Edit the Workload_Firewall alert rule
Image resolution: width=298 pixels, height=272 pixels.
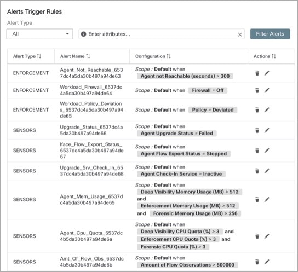point(267,90)
